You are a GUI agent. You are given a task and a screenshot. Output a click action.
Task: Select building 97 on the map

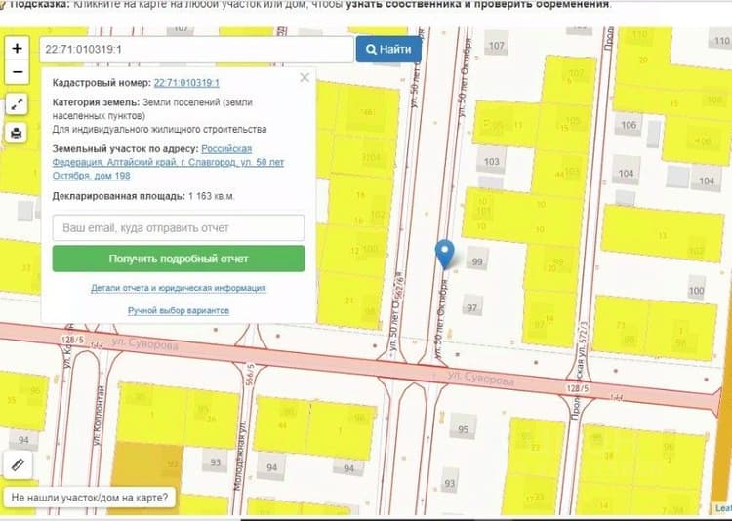tap(472, 306)
